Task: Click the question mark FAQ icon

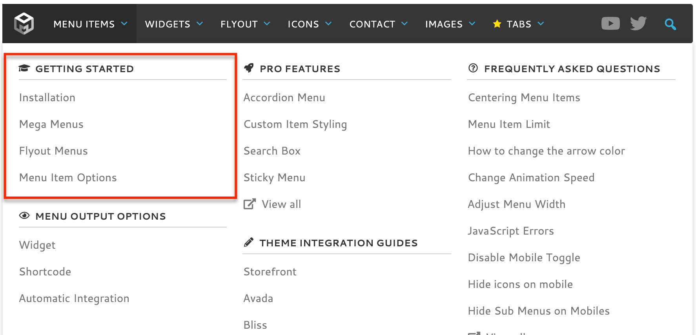Action: [473, 68]
